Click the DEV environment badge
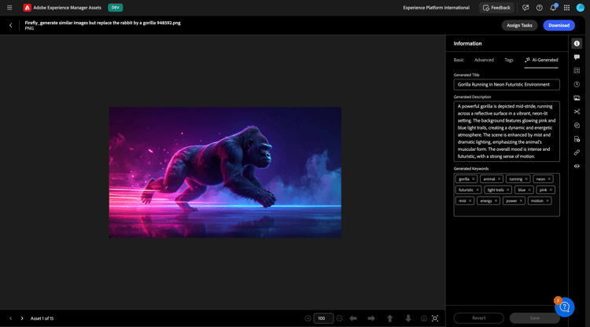Screen dimensions: 590x327 click(x=115, y=8)
